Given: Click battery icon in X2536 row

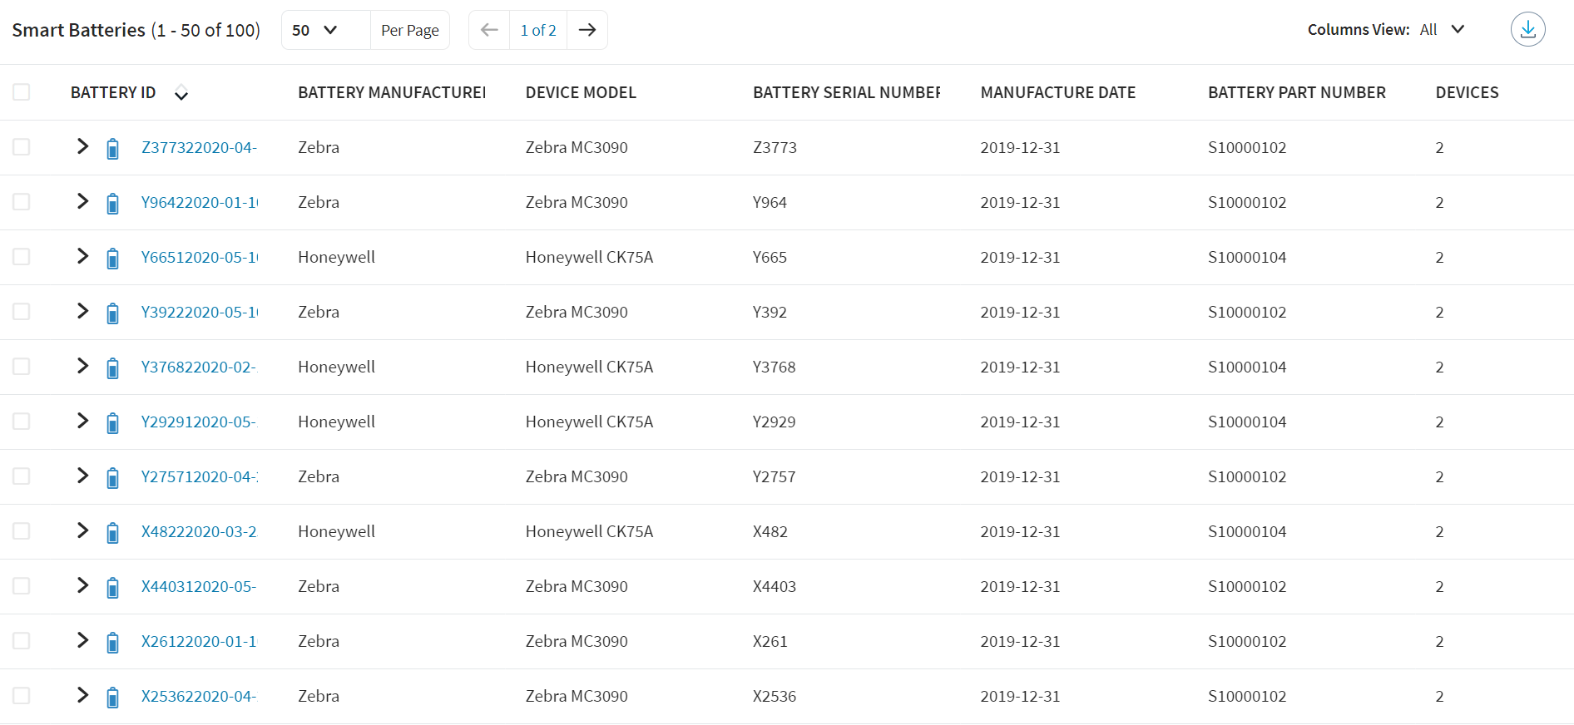Looking at the screenshot, I should coord(113,698).
